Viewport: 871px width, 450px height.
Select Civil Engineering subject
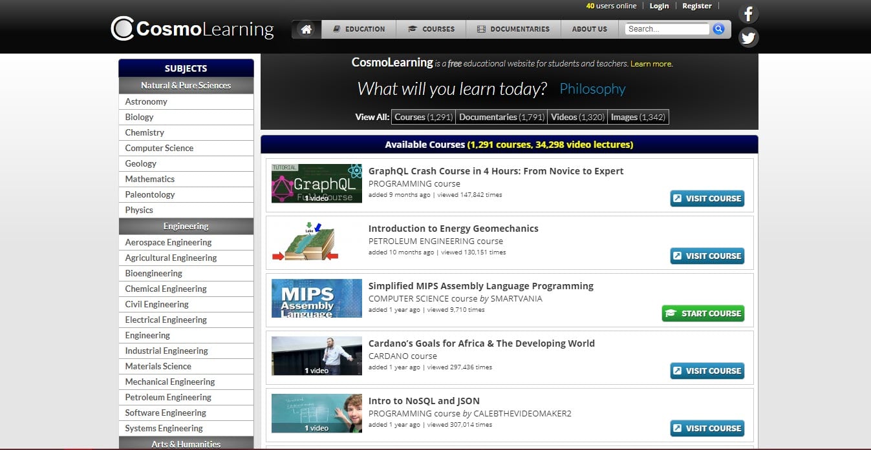(x=186, y=304)
